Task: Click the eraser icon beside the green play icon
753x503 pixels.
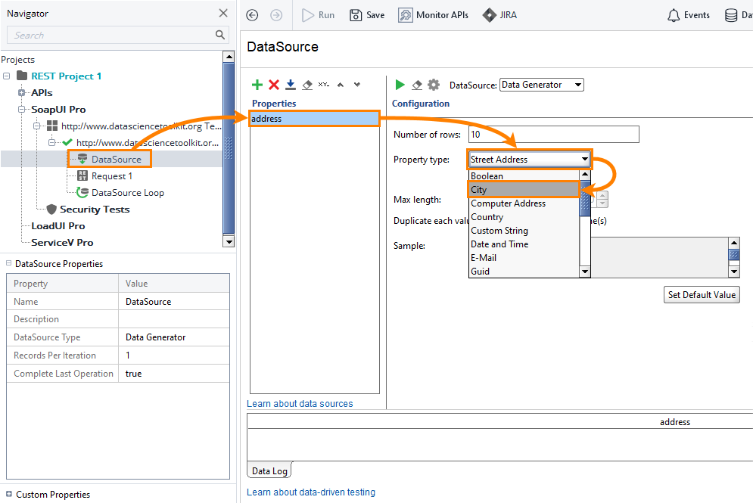Action: [x=417, y=85]
